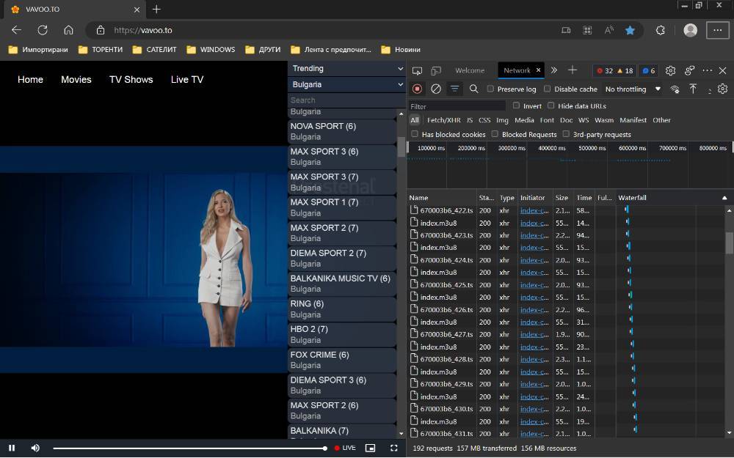Image resolution: width=734 pixels, height=458 pixels.
Task: Open the САТЕЛИТ bookmarks folder
Action: point(155,50)
